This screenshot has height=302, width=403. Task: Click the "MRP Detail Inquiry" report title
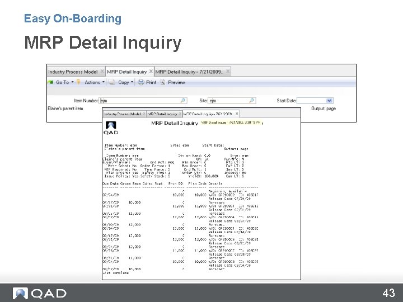(x=175, y=123)
